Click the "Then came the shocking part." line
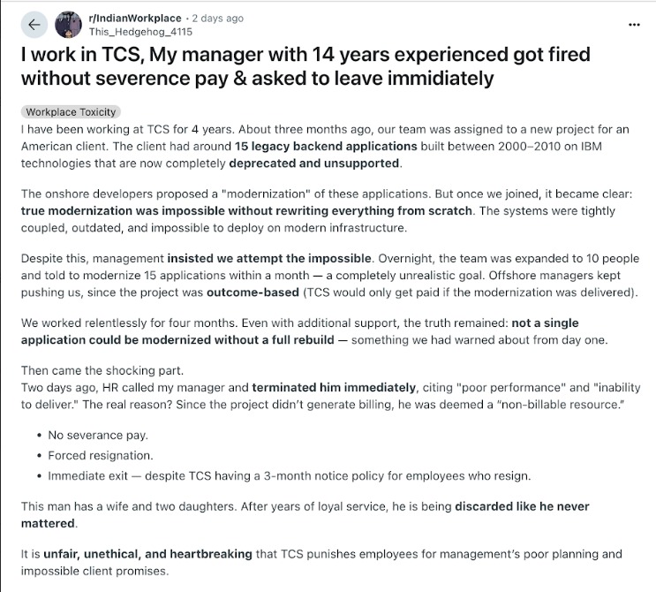 point(98,370)
